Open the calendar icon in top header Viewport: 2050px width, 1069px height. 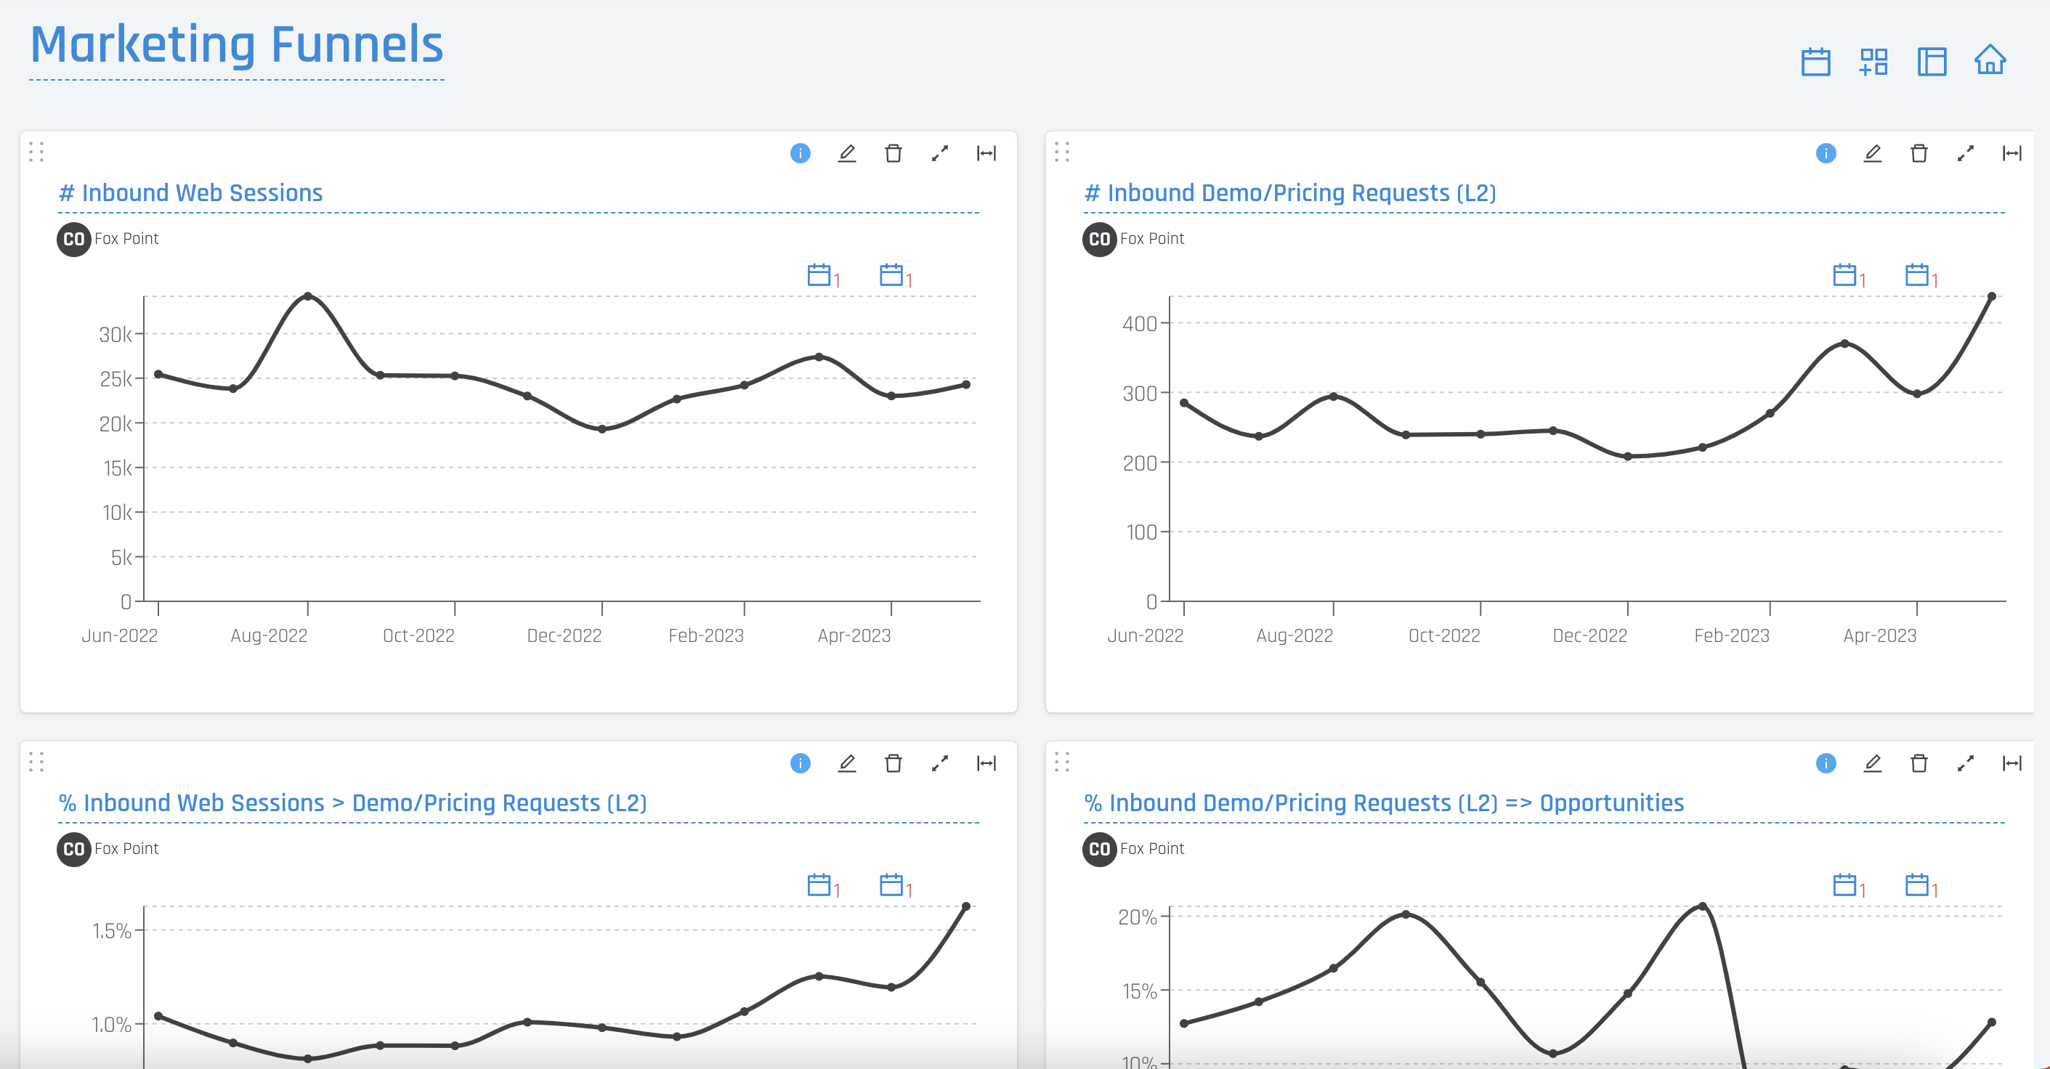[1815, 61]
